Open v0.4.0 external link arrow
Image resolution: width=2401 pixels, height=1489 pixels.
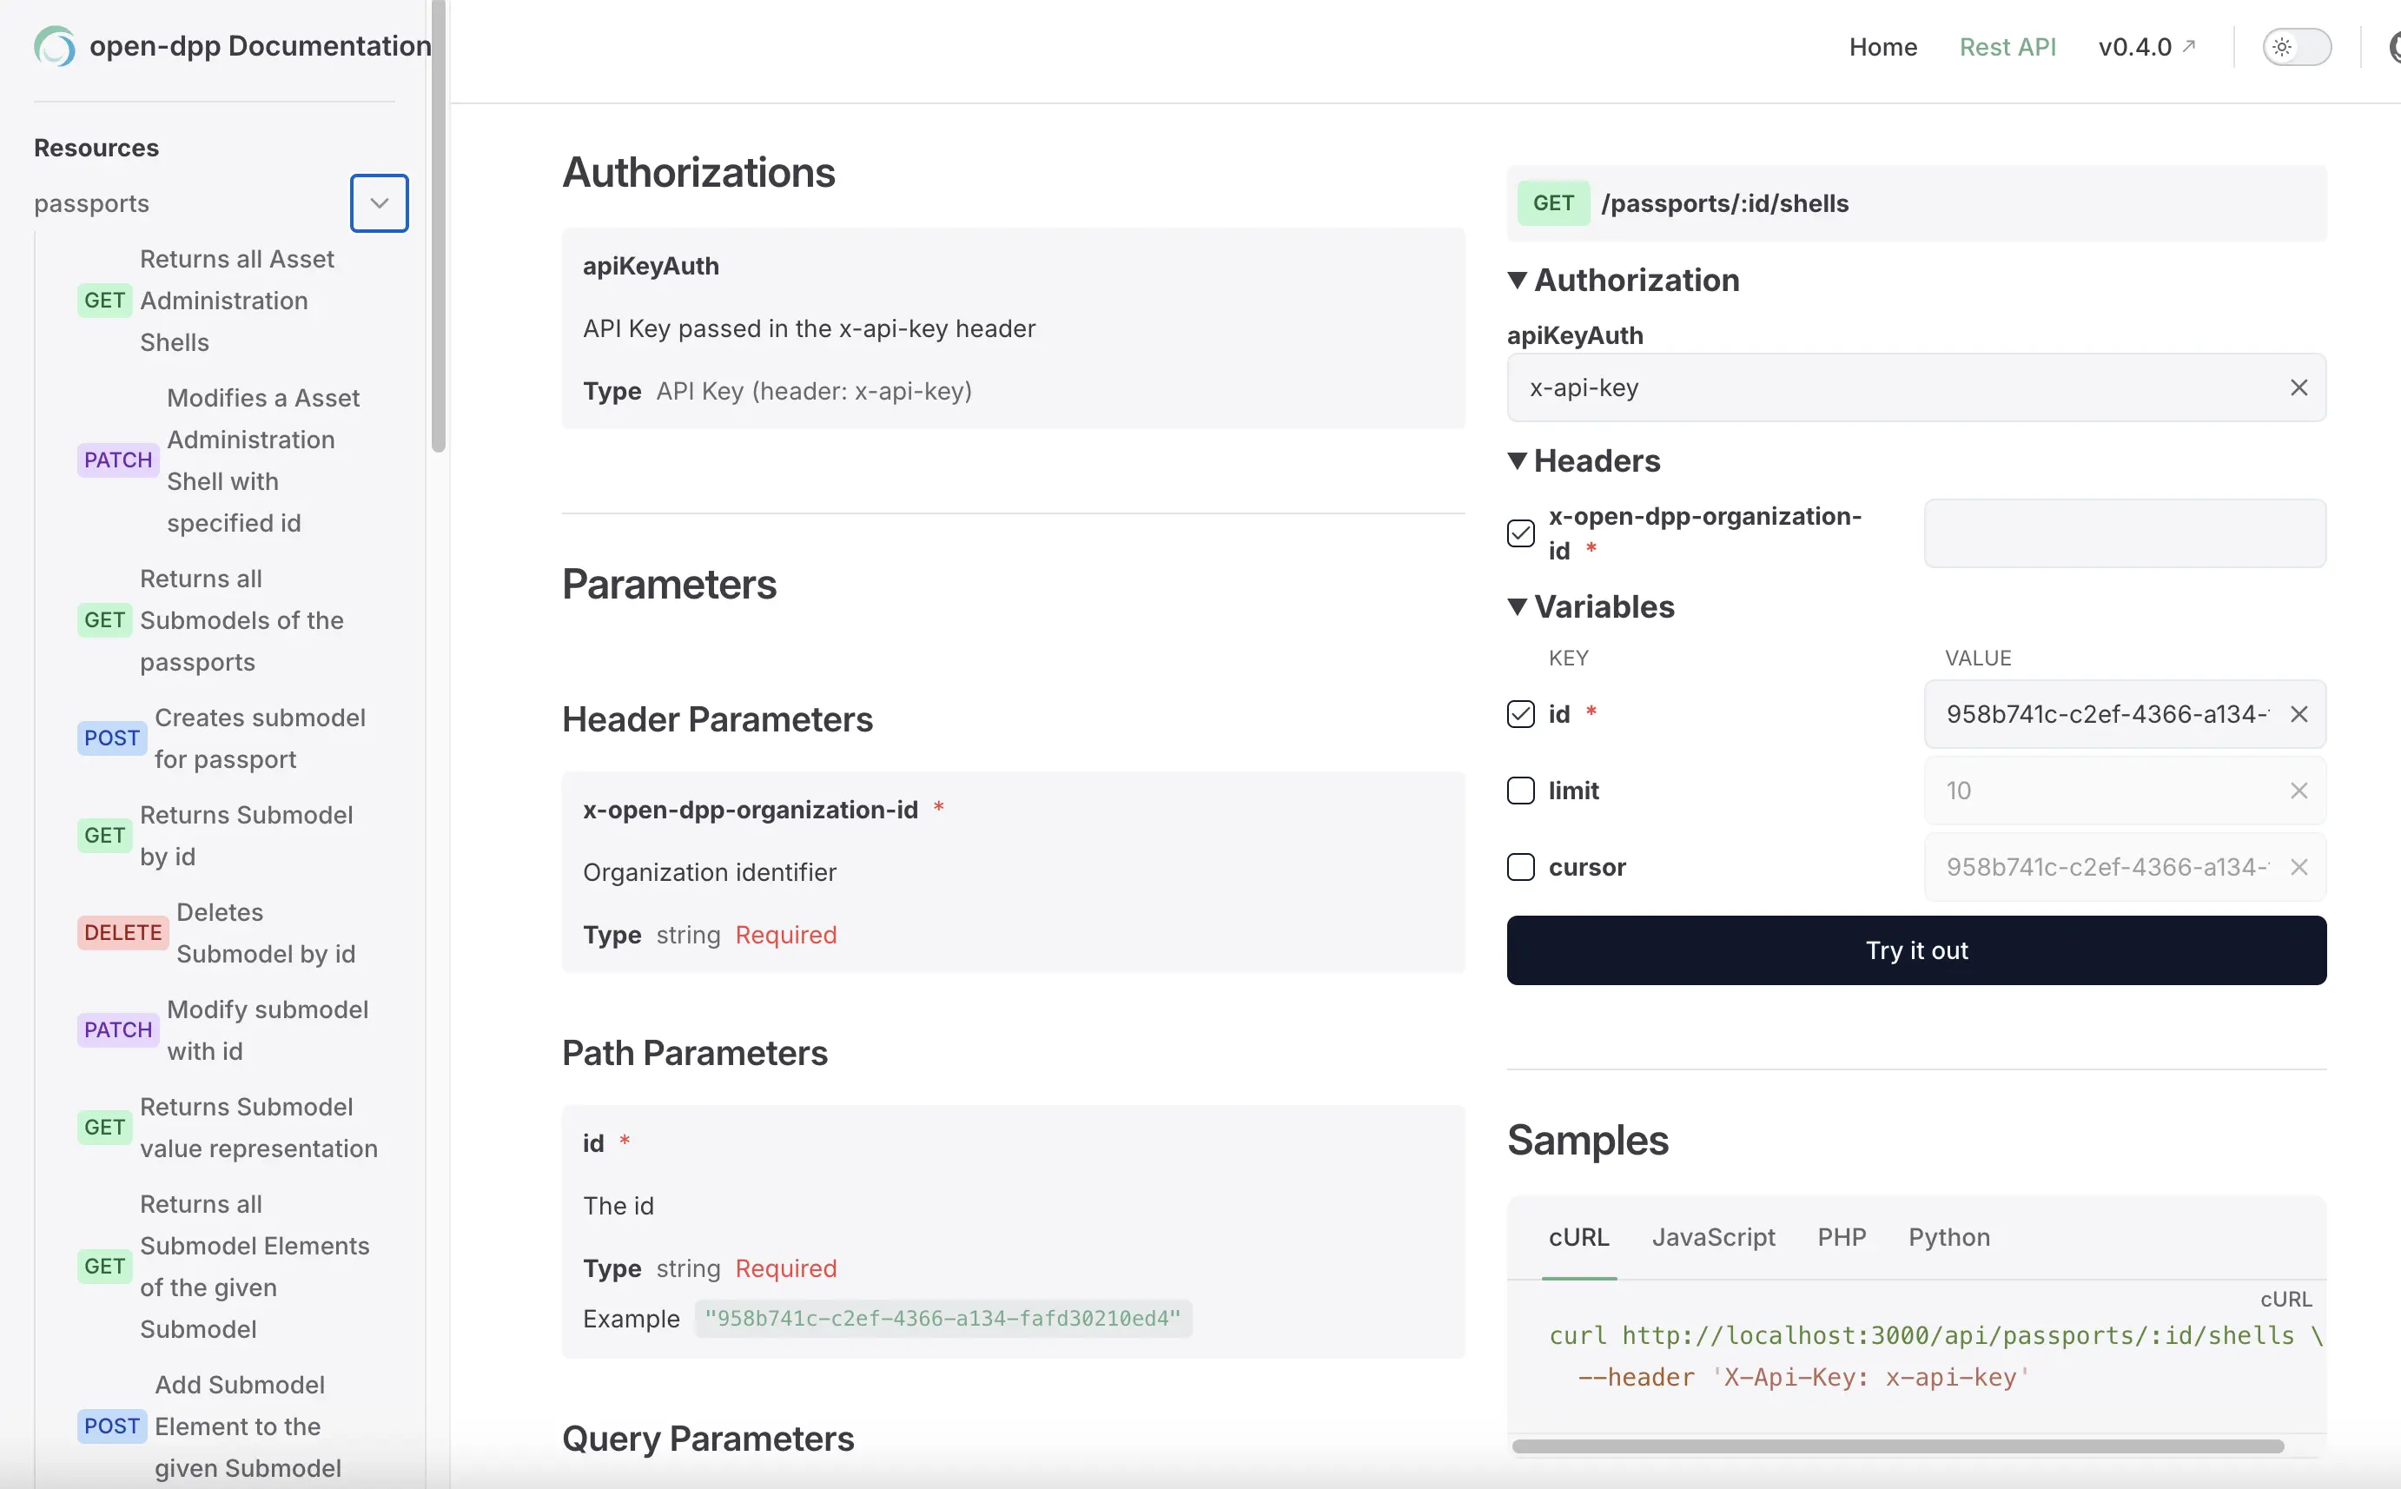[2188, 45]
